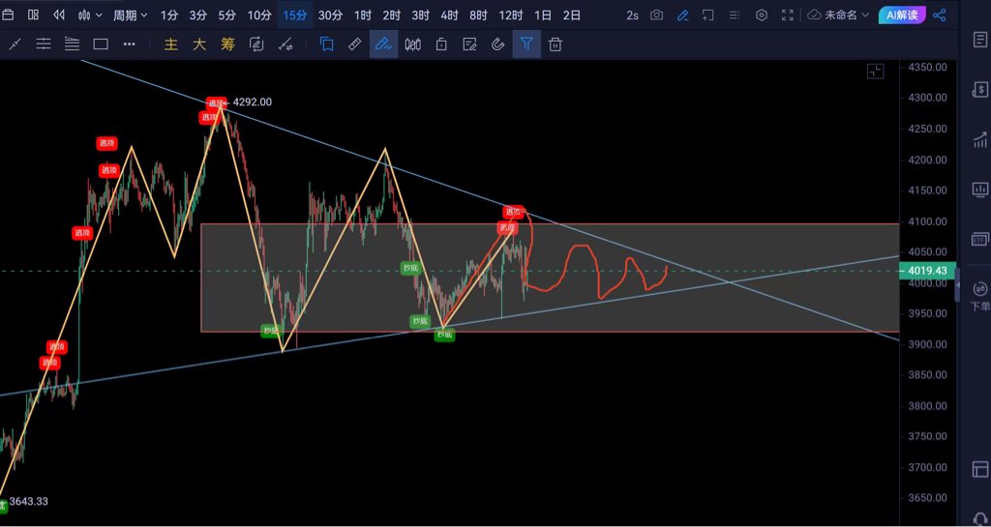Enter fullscreen chart mode
The image size is (991, 527).
tap(788, 15)
